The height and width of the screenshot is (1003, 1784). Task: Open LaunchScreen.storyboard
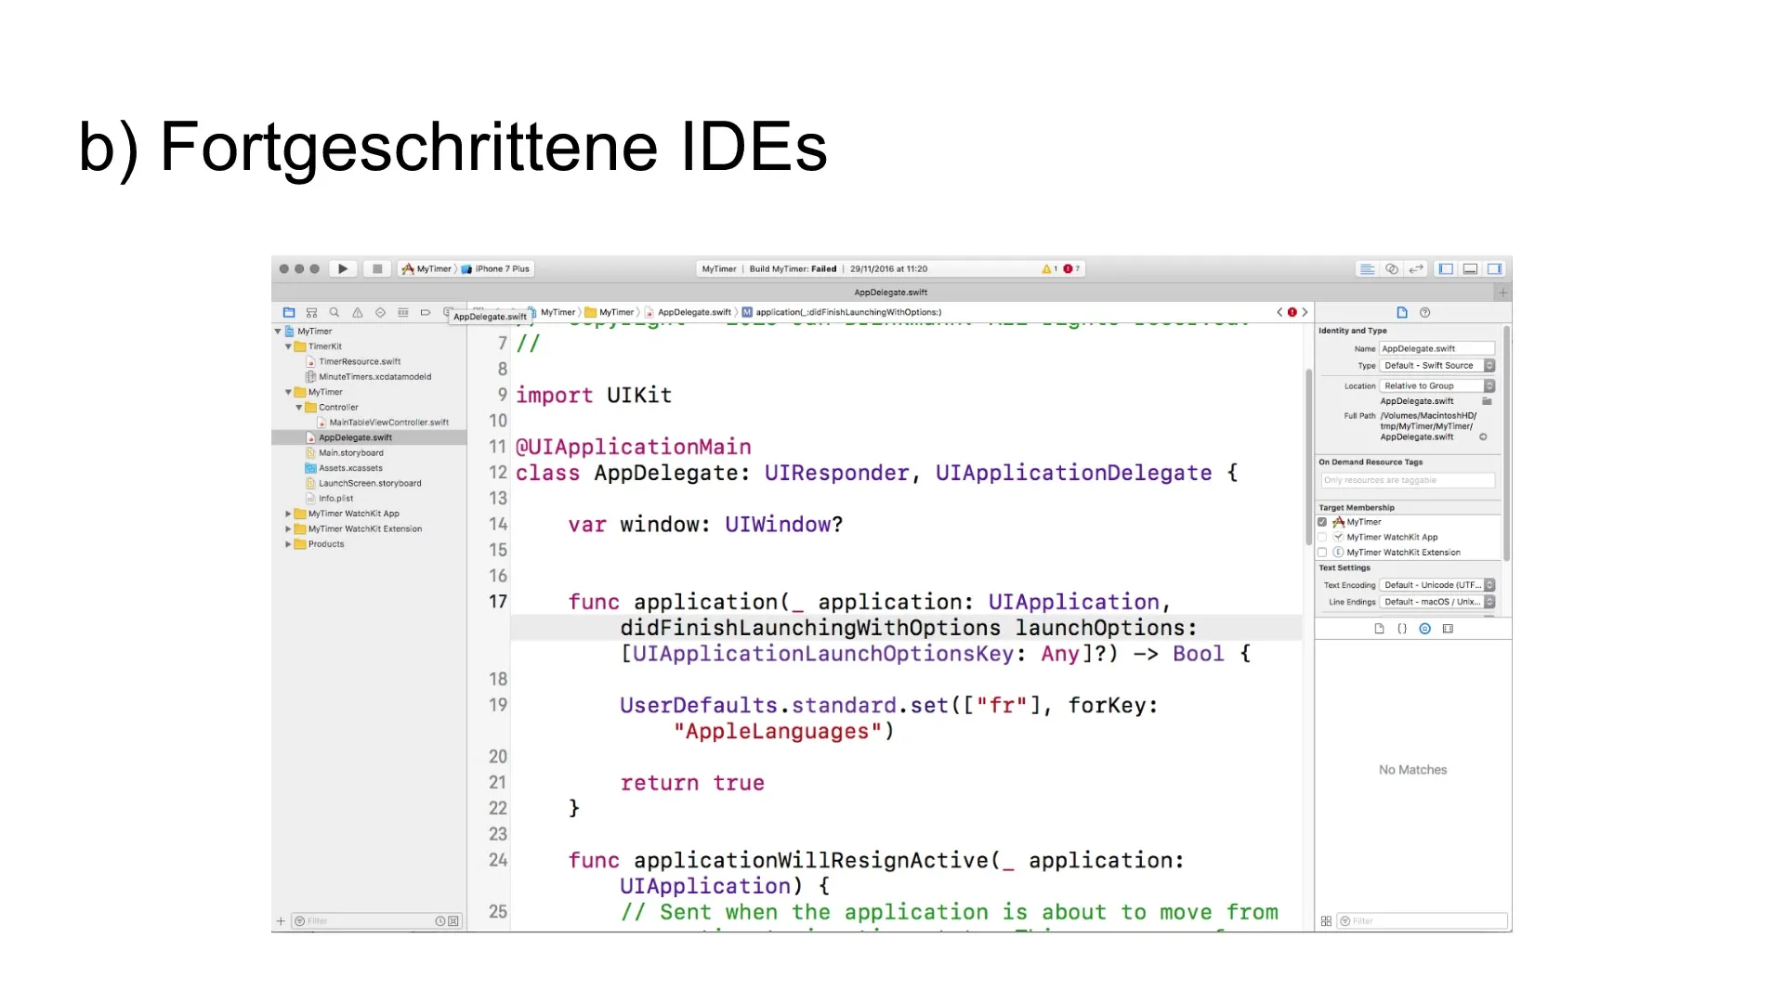tap(369, 483)
